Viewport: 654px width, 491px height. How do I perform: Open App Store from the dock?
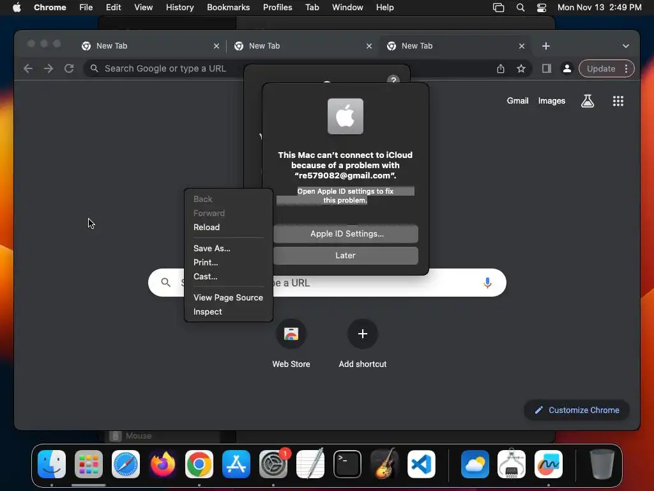236,464
